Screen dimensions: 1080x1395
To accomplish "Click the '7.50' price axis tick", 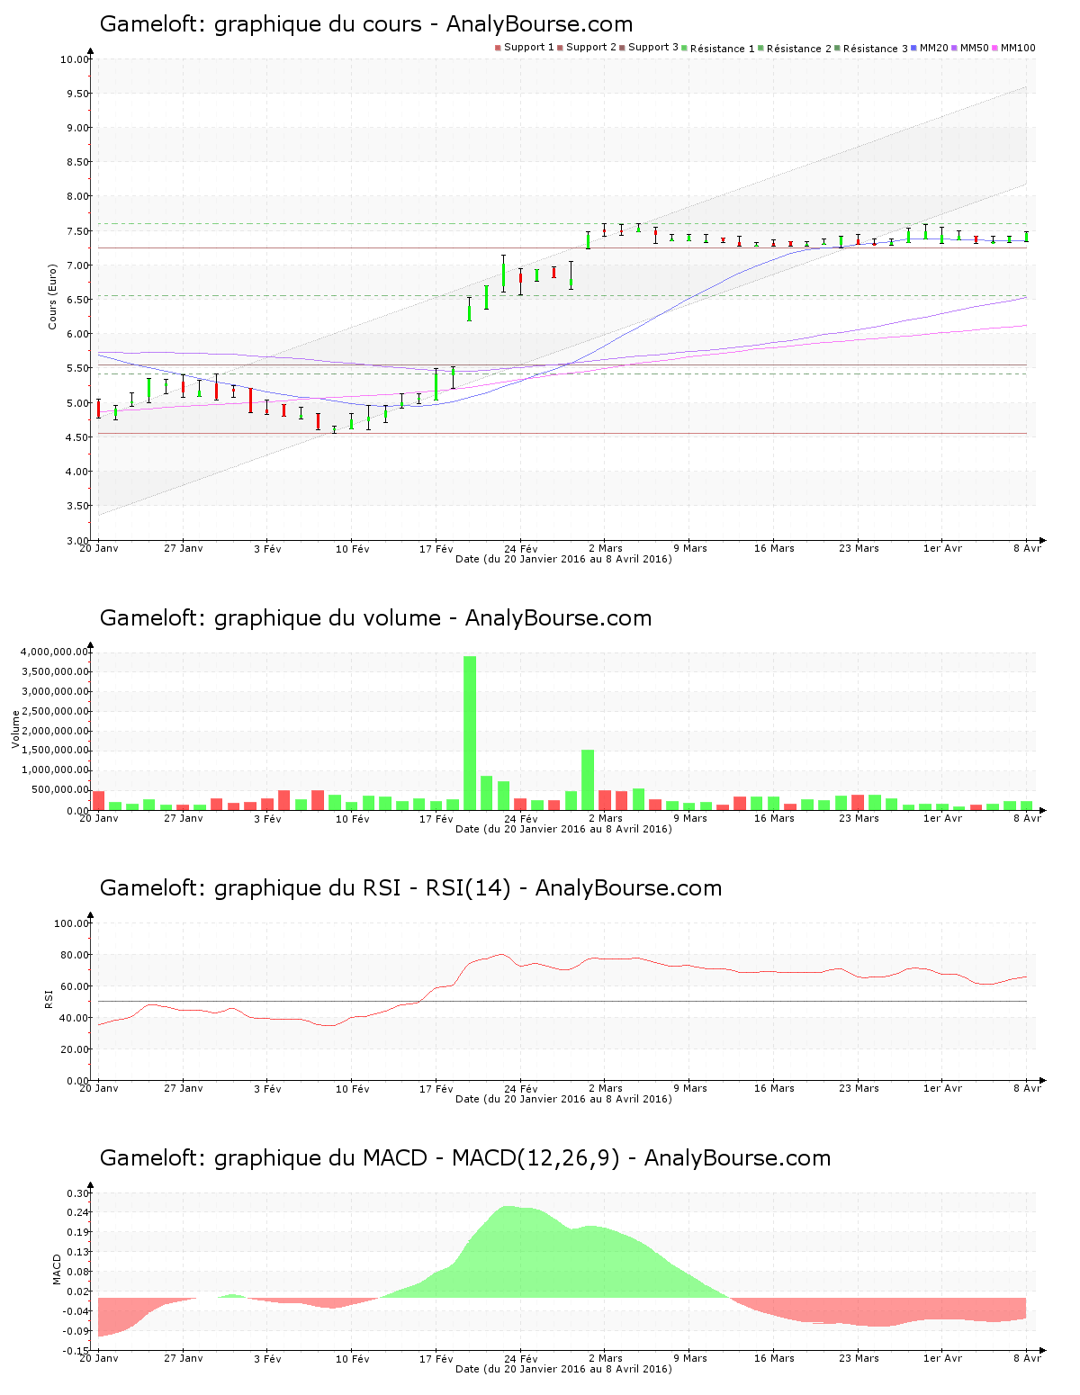I will click(x=77, y=231).
